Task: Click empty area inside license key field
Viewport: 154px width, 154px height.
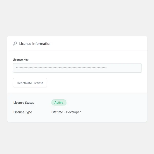Action: [x=124, y=68]
